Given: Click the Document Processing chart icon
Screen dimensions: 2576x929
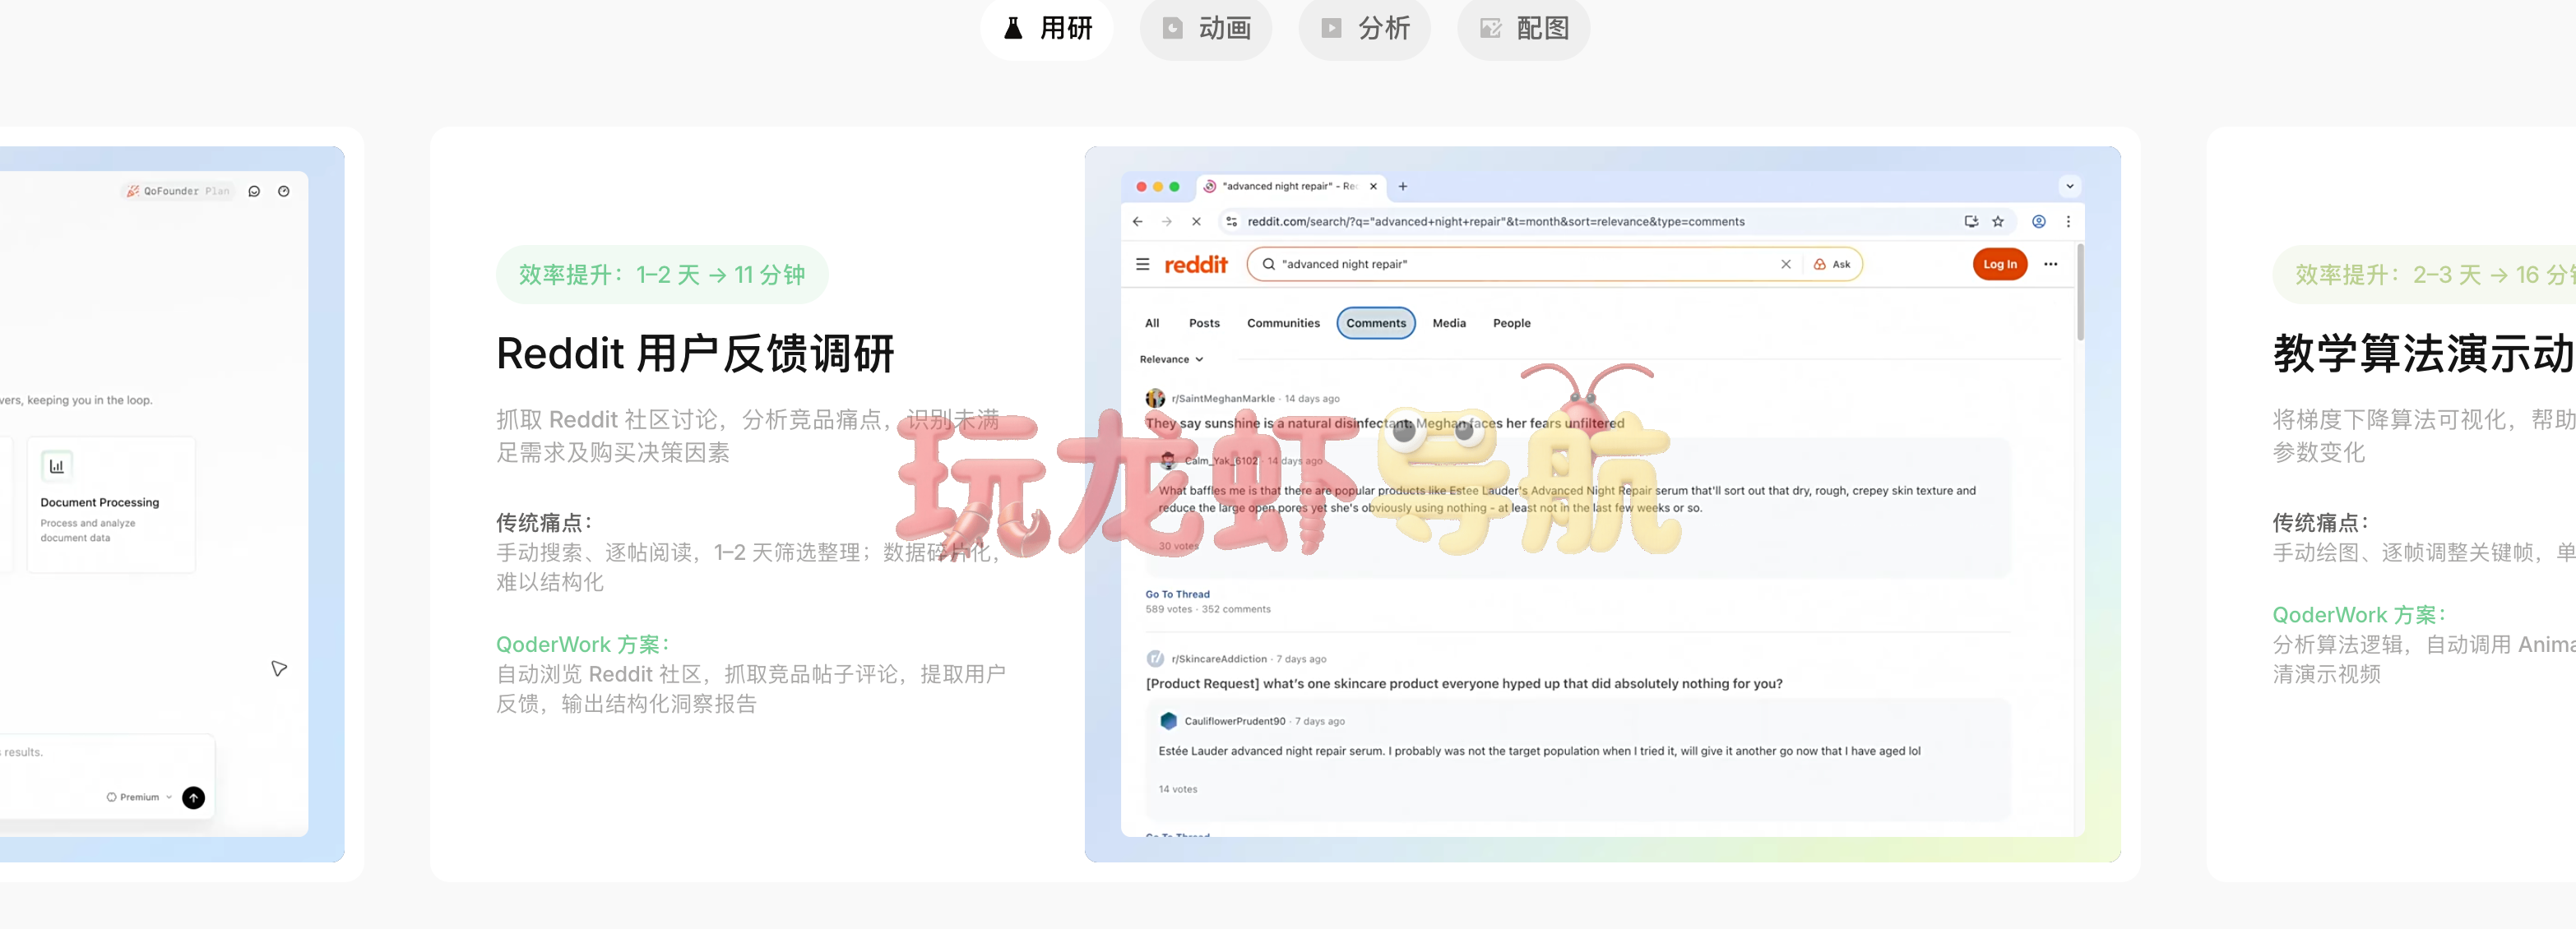Looking at the screenshot, I should pyautogui.click(x=57, y=466).
